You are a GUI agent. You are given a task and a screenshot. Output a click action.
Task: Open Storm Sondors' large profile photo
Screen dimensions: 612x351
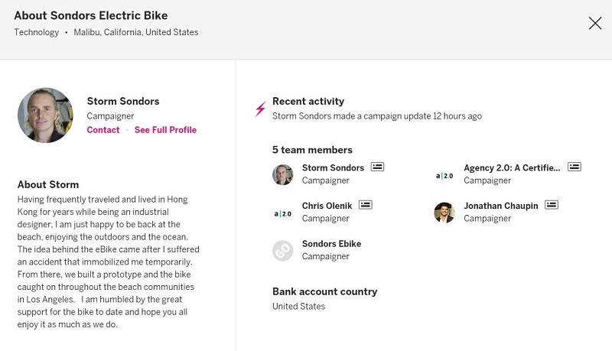click(45, 115)
